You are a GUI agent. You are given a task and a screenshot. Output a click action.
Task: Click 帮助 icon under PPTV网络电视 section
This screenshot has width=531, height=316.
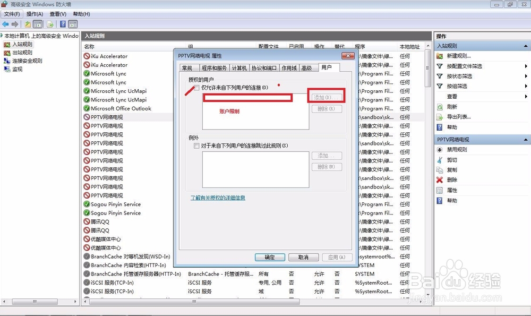pos(440,201)
